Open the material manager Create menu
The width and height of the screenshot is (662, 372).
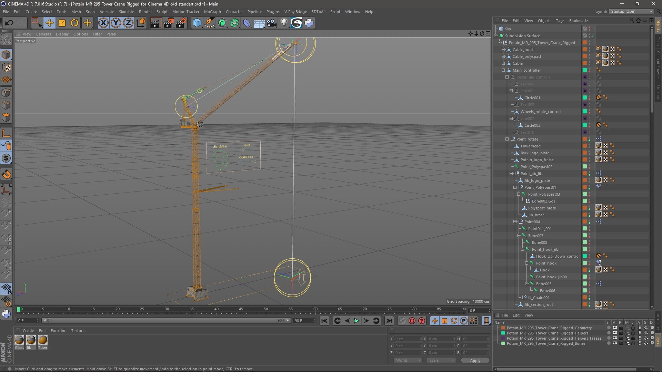(x=28, y=331)
